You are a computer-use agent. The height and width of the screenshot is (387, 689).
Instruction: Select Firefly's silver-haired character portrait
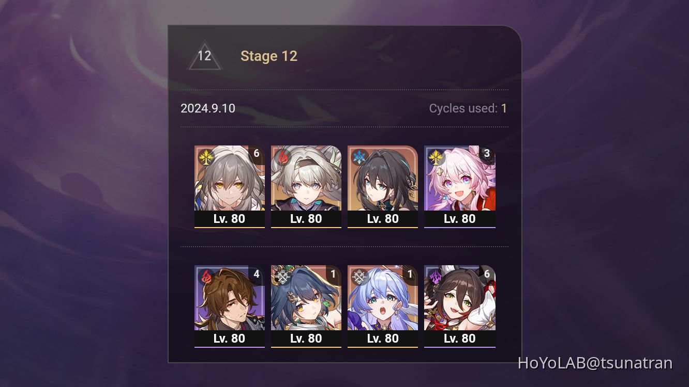pos(306,186)
